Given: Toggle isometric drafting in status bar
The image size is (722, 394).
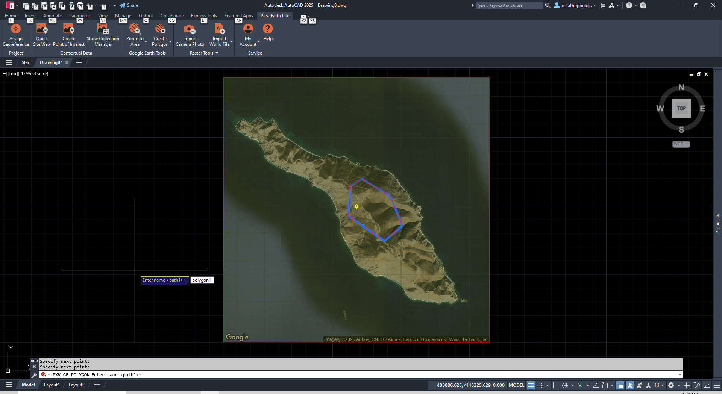Looking at the screenshot, I should tap(580, 385).
